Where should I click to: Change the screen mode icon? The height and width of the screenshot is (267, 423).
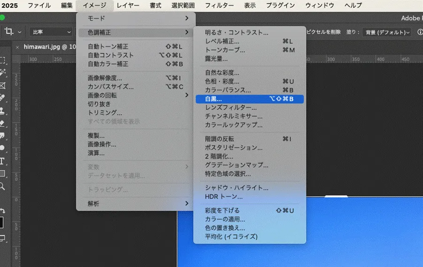2,238
